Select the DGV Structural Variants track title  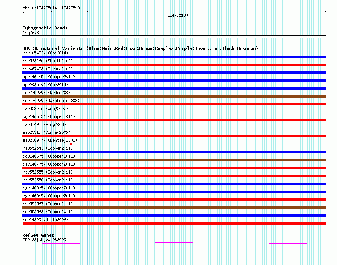point(140,48)
